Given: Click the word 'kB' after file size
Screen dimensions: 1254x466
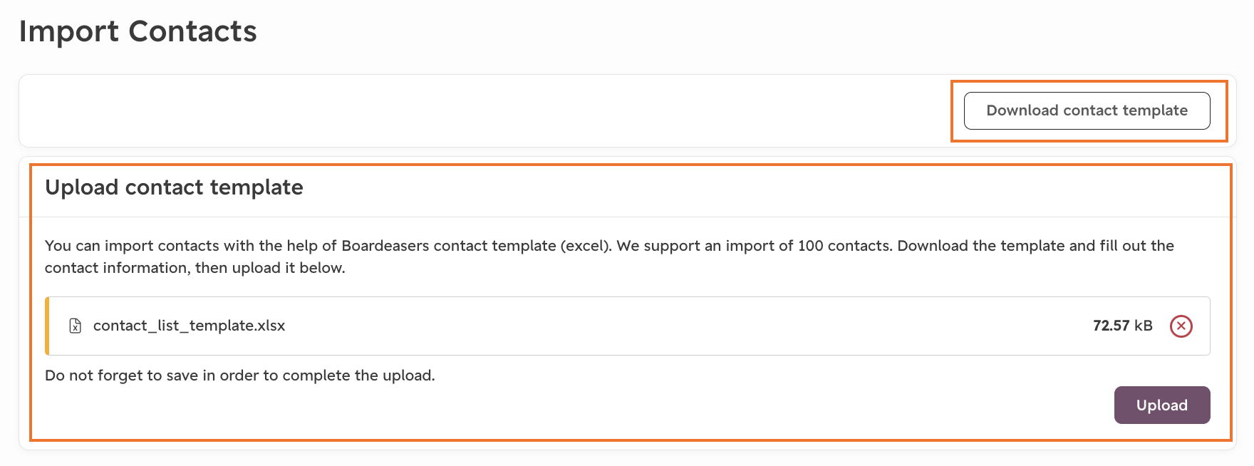Looking at the screenshot, I should tap(1144, 326).
